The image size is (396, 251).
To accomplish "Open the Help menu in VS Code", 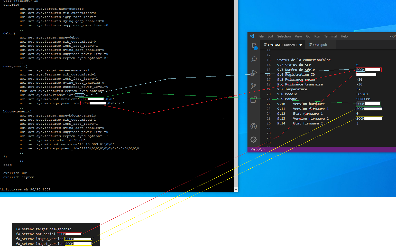I will pos(344,36).
